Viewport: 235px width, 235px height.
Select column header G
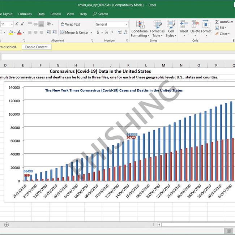(58, 65)
